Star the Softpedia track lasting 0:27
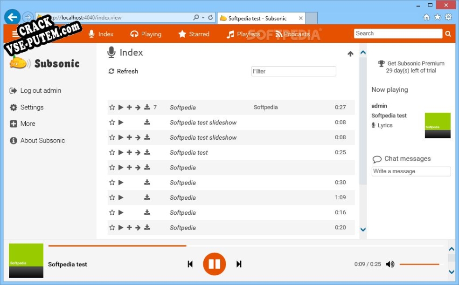This screenshot has width=459, height=285. click(x=112, y=107)
